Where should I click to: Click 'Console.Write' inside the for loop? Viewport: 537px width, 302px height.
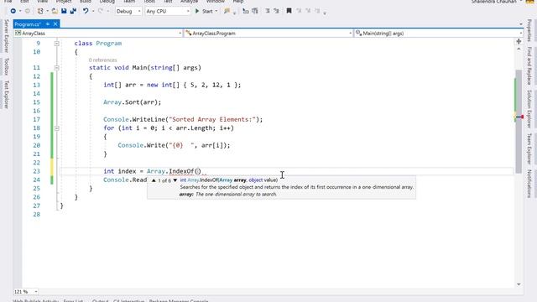[141, 145]
